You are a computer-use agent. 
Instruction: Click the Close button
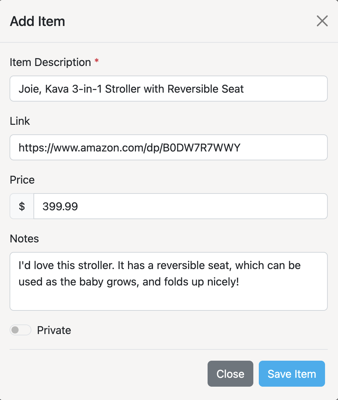230,374
